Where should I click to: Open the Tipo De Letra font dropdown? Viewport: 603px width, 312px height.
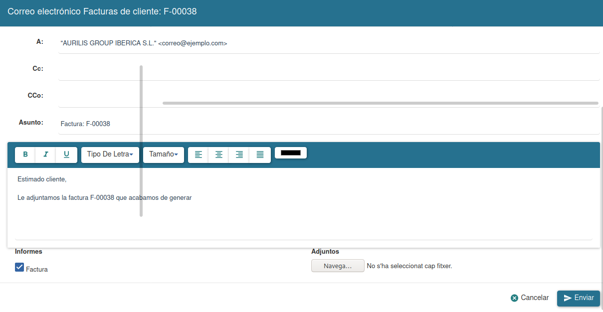tap(110, 155)
